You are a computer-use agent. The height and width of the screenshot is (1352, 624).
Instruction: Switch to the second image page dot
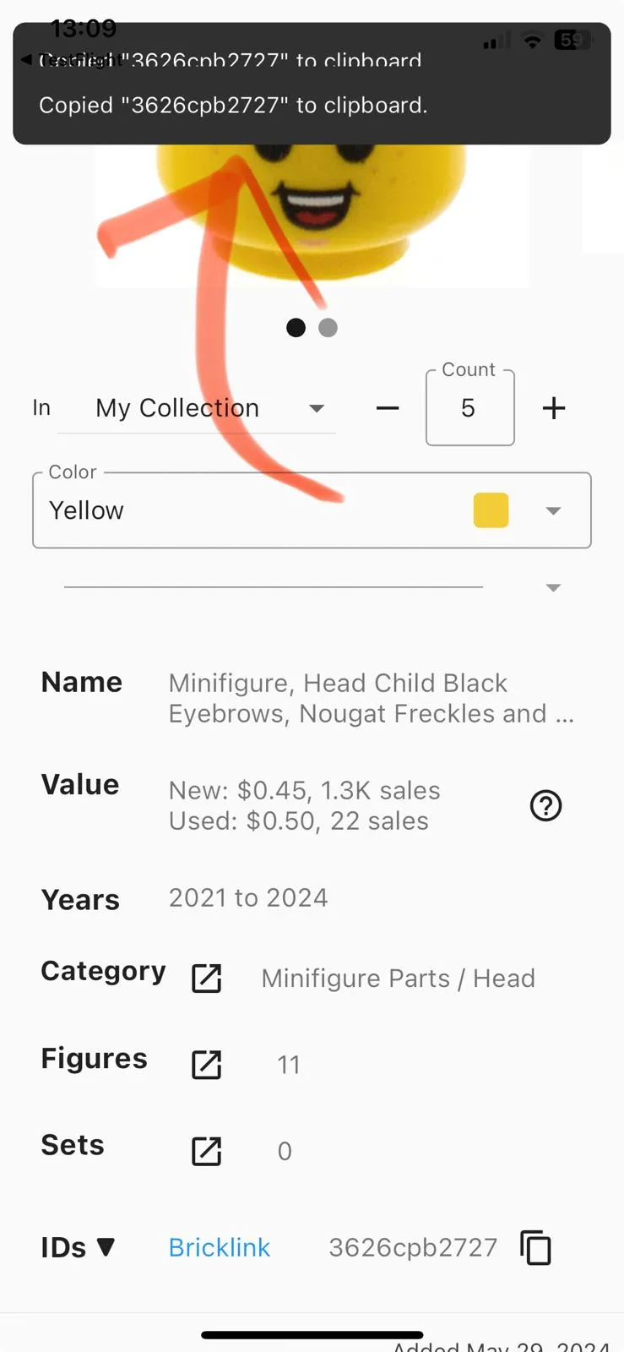[x=328, y=328]
